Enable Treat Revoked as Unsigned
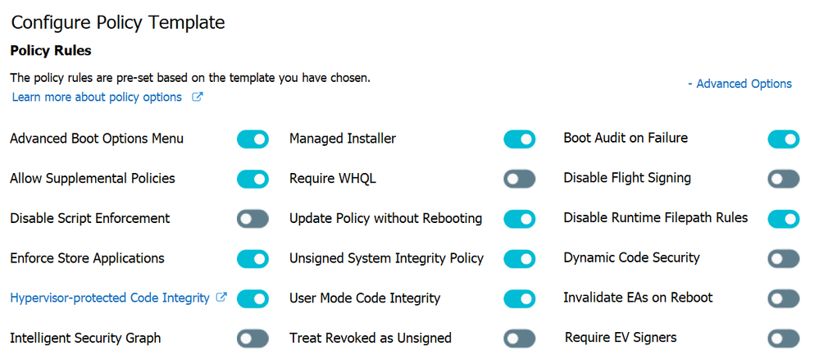This screenshot has width=819, height=364. (x=519, y=339)
